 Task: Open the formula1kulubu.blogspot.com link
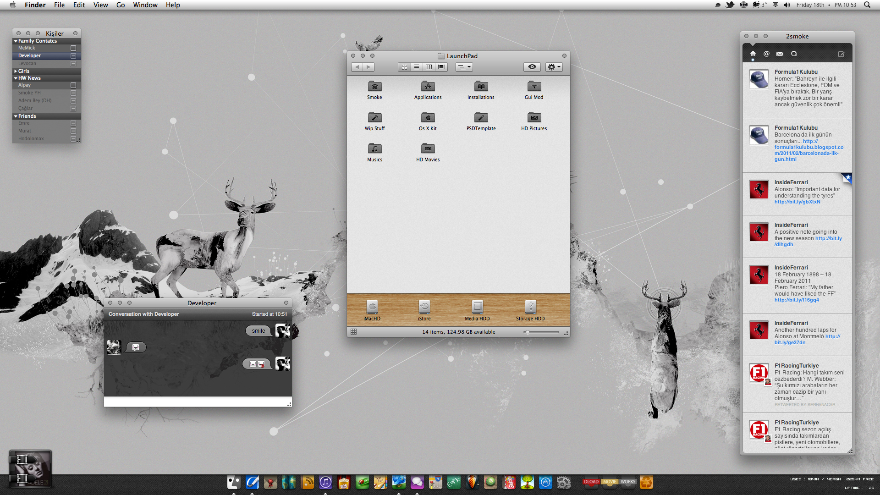[x=808, y=150]
